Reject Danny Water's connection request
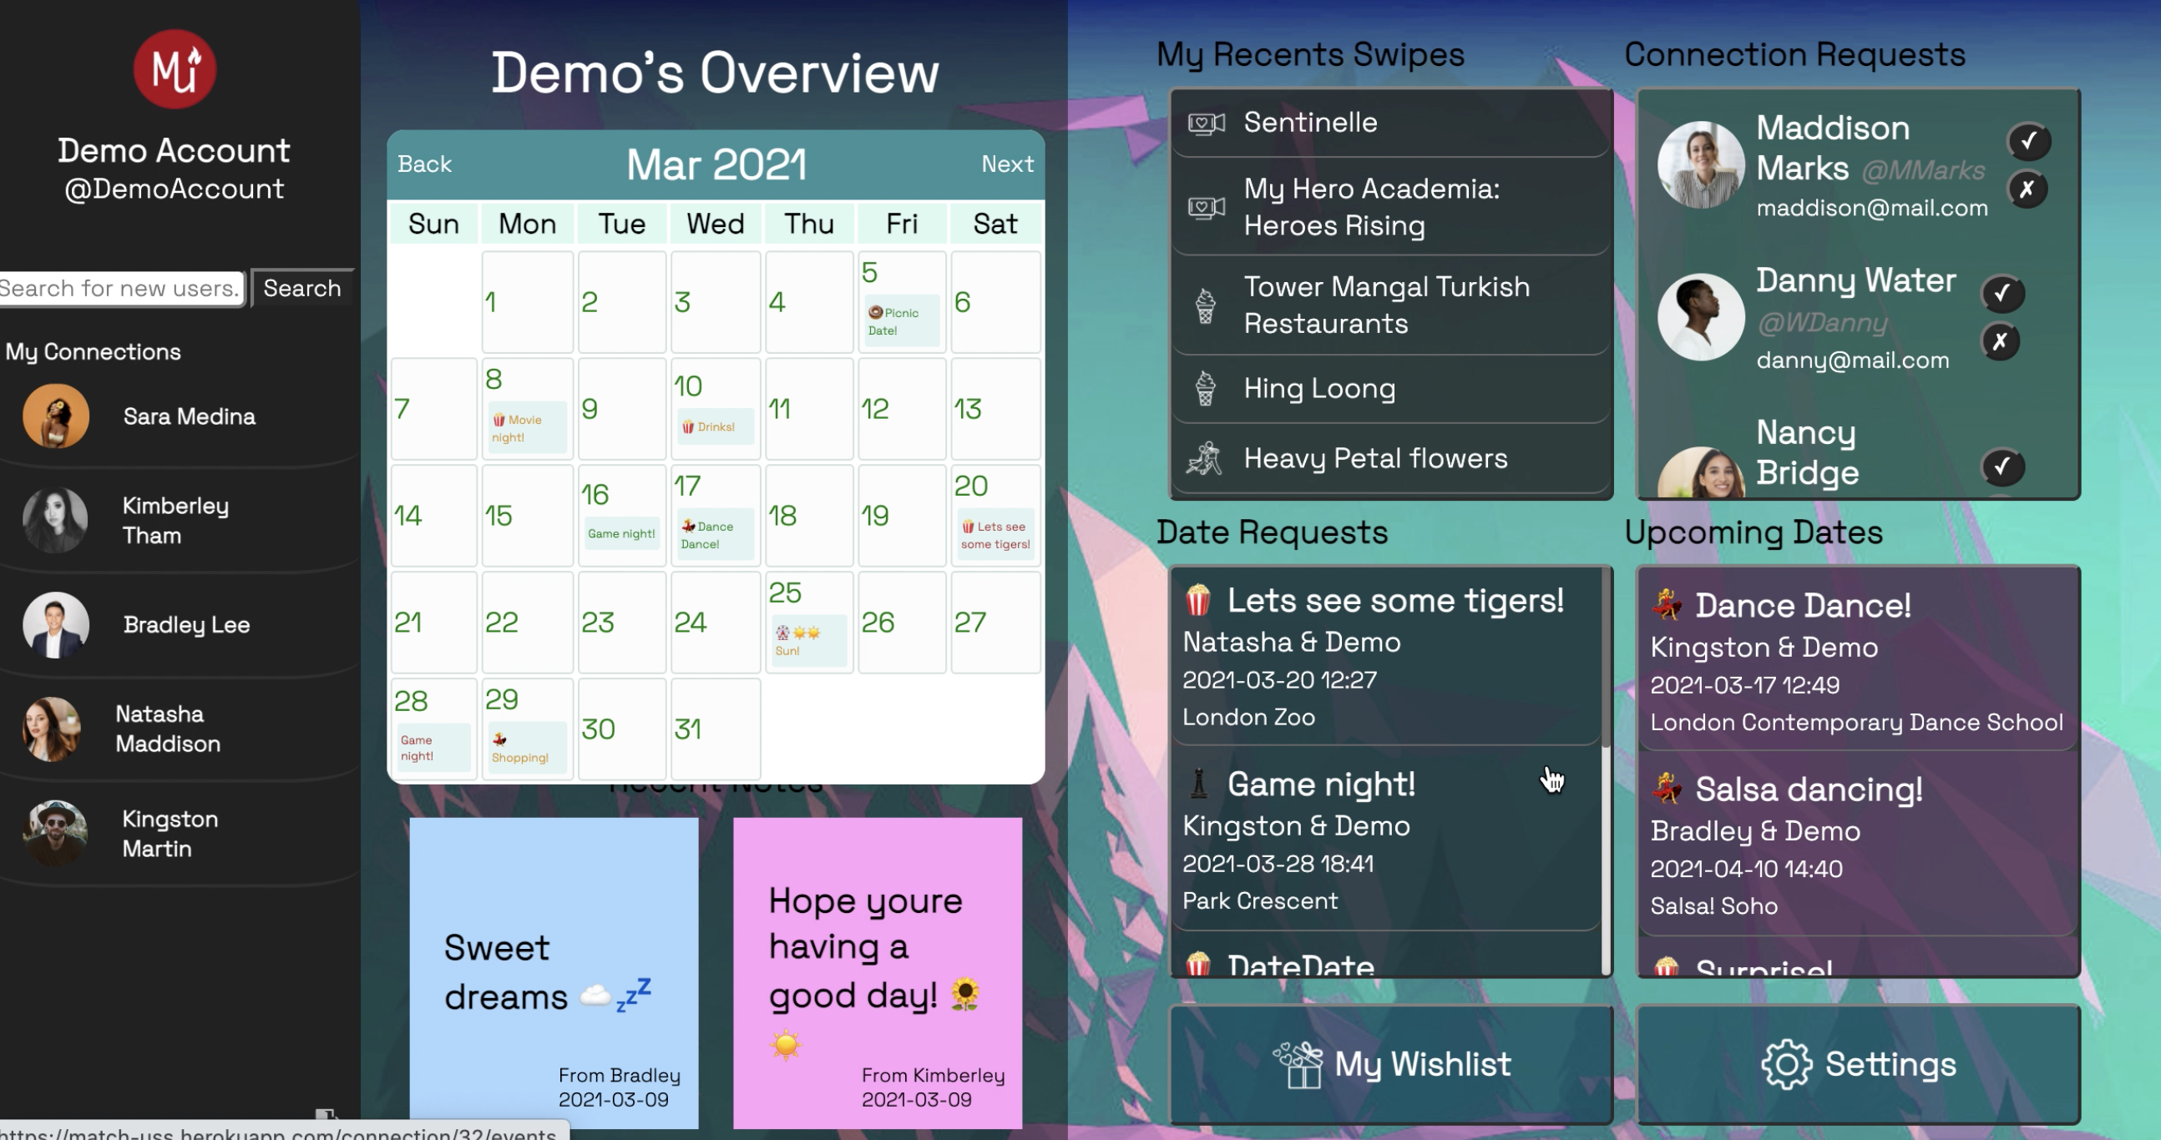The height and width of the screenshot is (1140, 2161). click(x=2001, y=341)
